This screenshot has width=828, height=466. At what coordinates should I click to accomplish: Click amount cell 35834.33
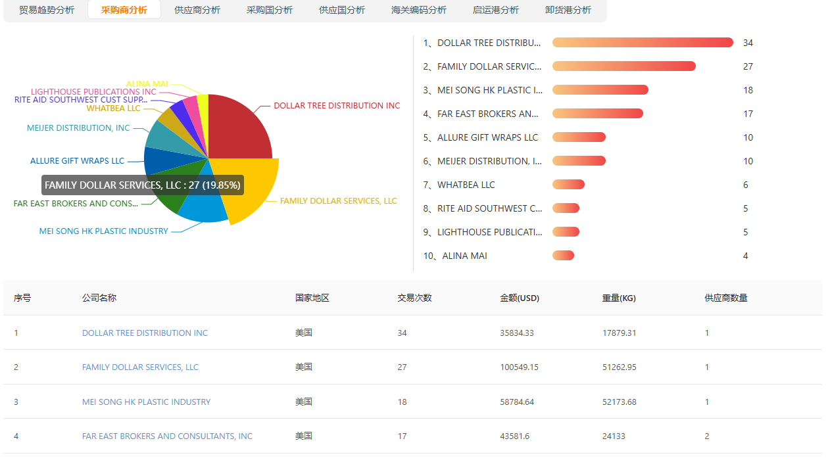(517, 333)
